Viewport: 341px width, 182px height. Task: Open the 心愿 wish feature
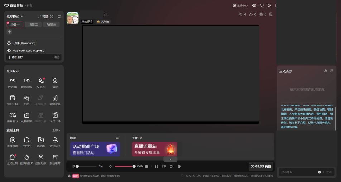click(27, 100)
